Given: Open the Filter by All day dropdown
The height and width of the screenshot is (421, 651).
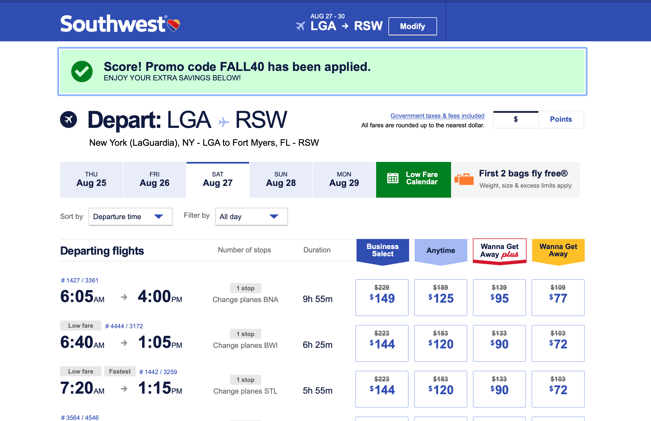Looking at the screenshot, I should click(x=252, y=217).
